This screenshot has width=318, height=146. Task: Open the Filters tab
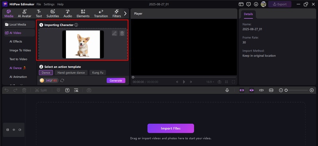tap(116, 13)
